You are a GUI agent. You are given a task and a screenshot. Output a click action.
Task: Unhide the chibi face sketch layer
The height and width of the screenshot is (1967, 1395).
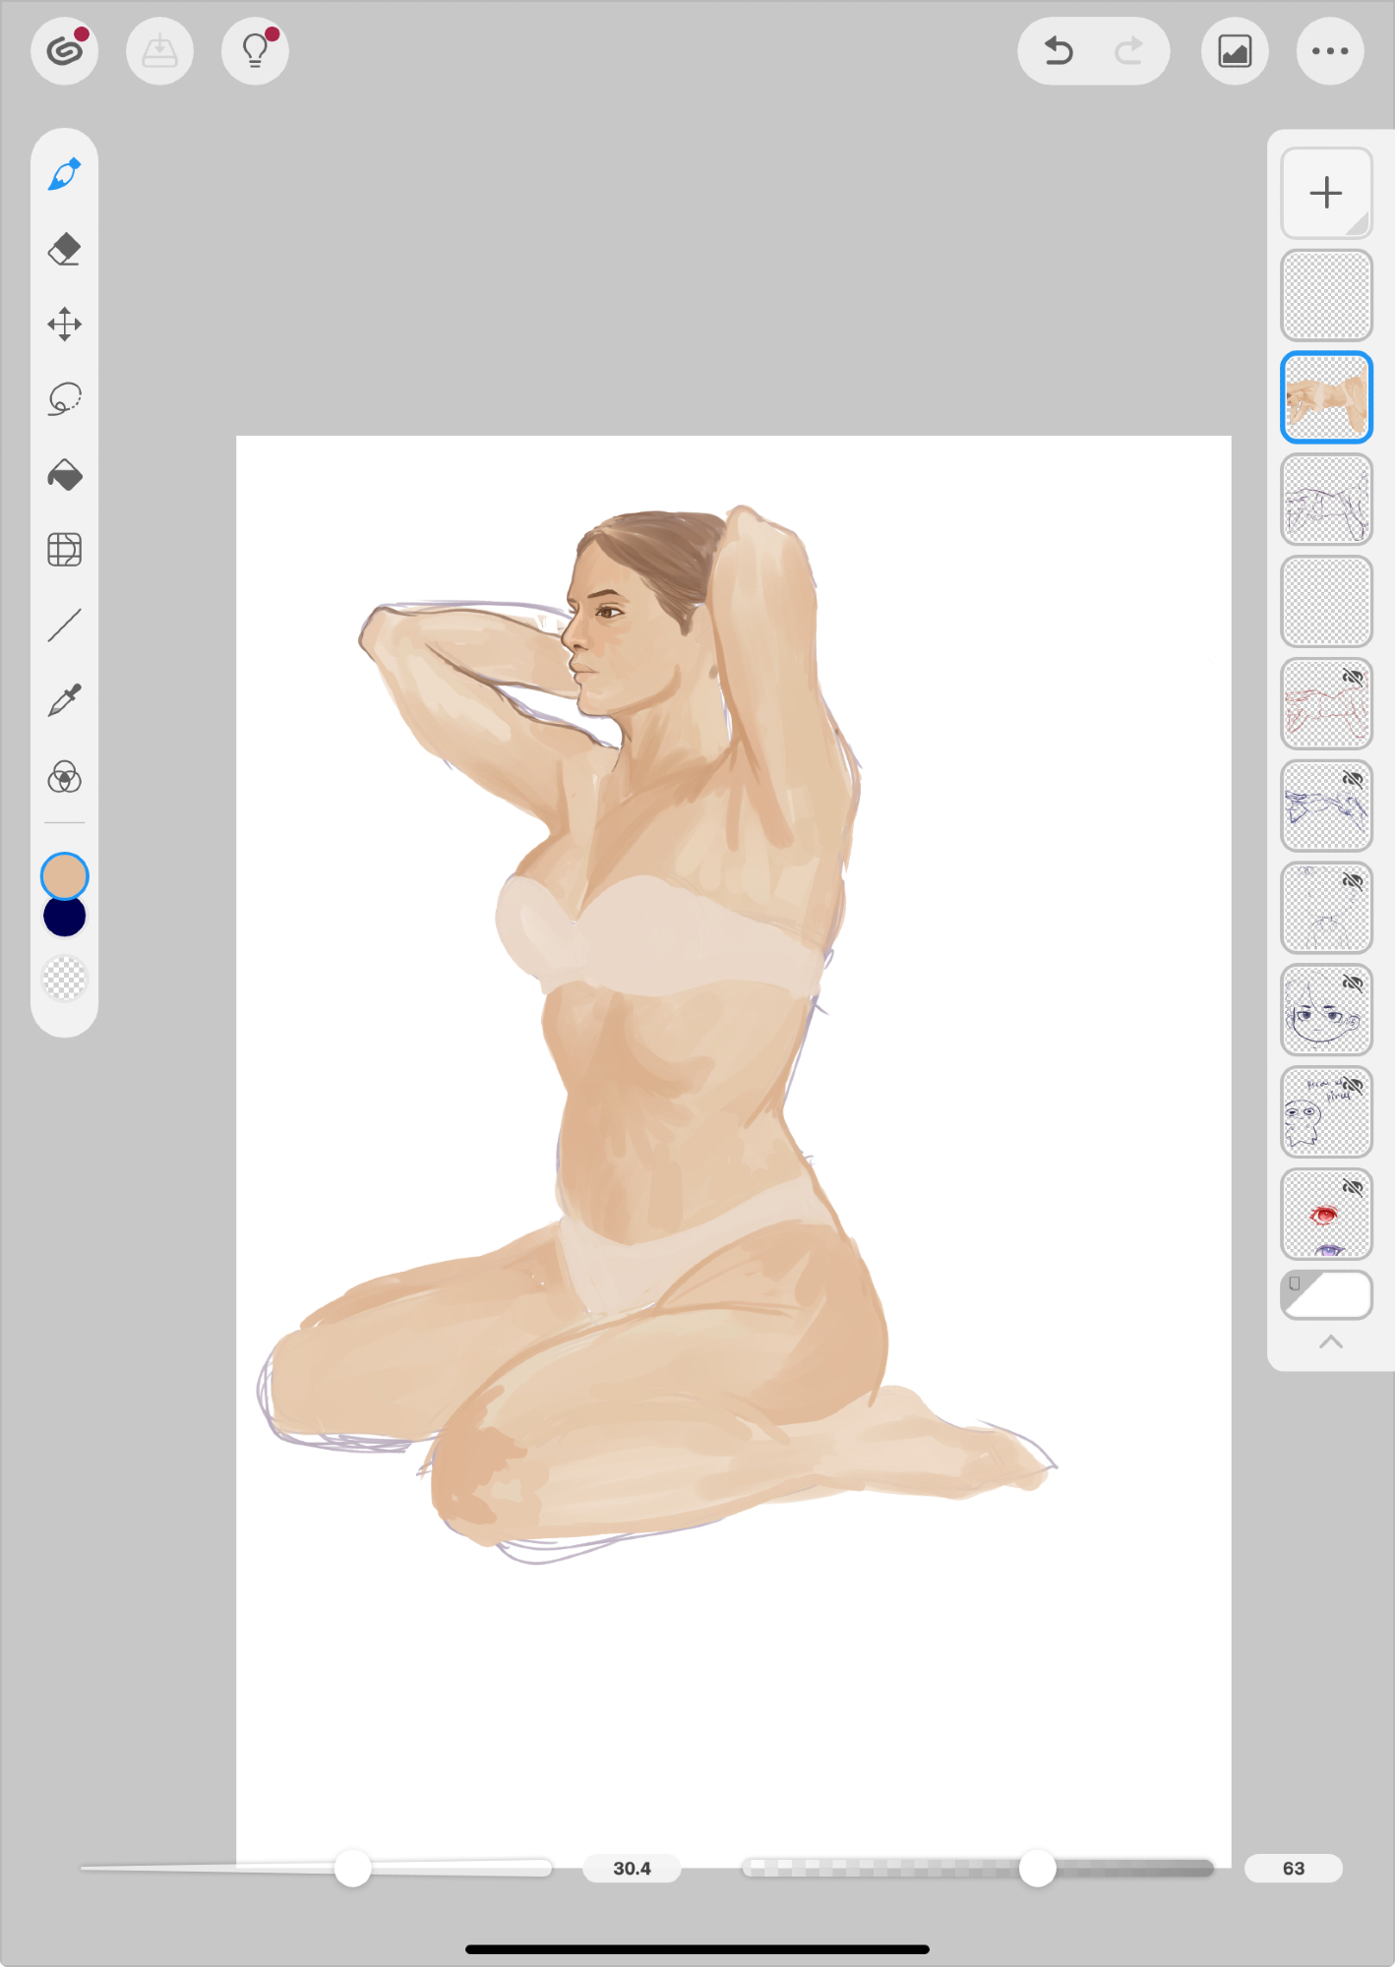(1354, 984)
